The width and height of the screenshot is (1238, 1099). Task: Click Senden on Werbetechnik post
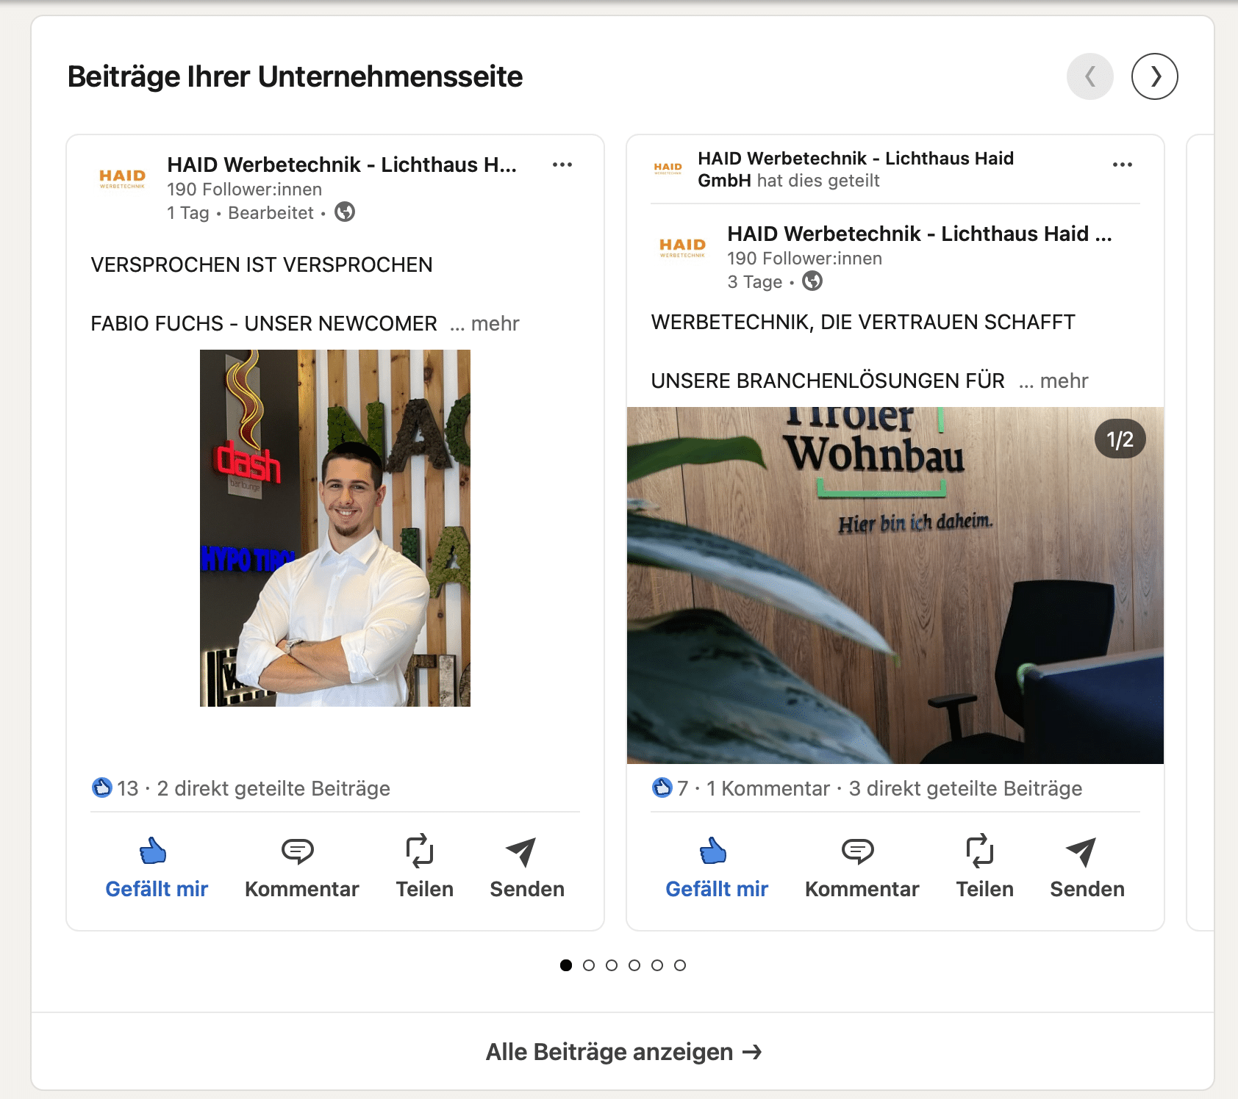[1087, 868]
